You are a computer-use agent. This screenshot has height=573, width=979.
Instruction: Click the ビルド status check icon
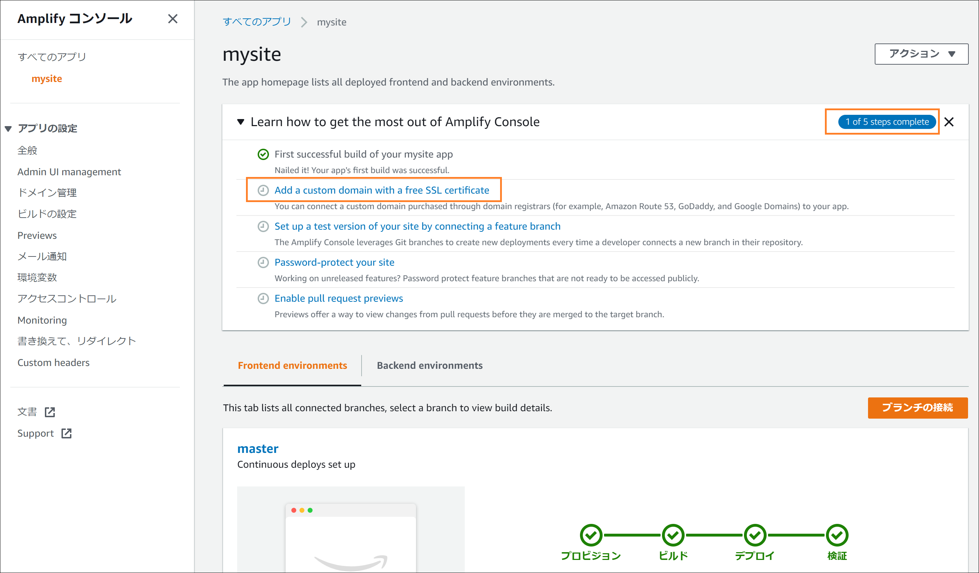click(673, 535)
